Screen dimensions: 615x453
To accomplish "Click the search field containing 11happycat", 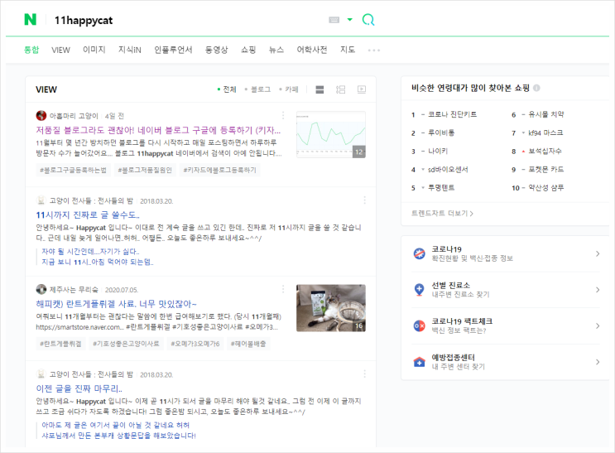I will [x=188, y=20].
